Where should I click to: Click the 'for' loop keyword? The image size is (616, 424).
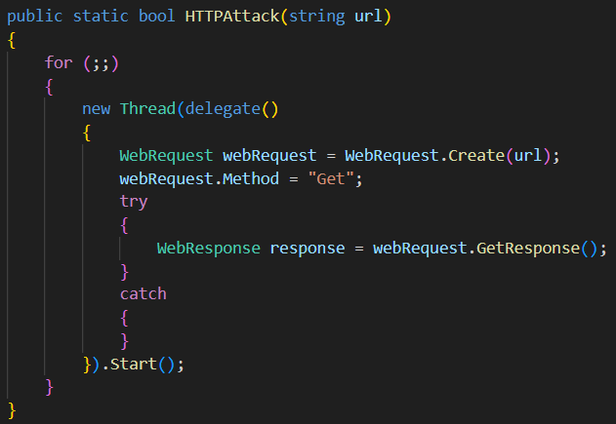59,62
